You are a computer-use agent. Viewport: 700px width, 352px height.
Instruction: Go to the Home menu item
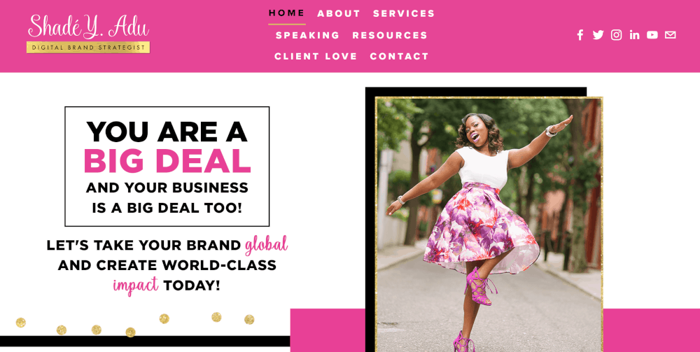[286, 13]
